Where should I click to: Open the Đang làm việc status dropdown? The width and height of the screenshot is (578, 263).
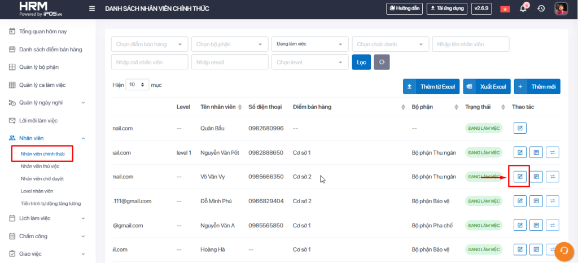click(x=309, y=44)
